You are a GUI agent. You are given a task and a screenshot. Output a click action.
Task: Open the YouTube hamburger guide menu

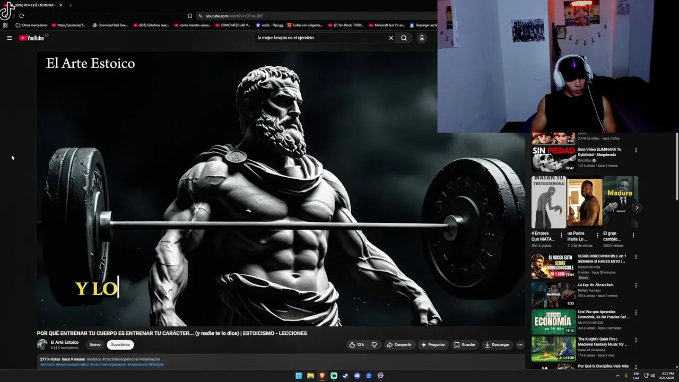coord(9,38)
